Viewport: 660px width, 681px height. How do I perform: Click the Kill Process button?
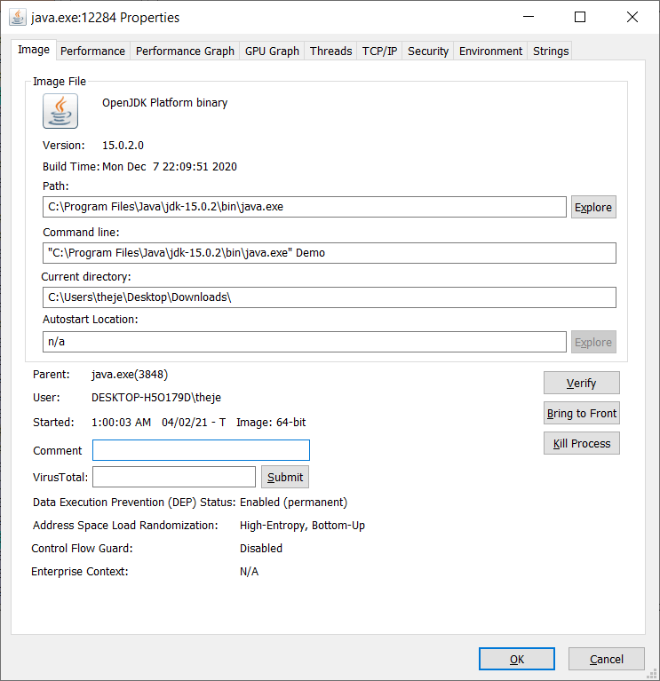point(581,443)
